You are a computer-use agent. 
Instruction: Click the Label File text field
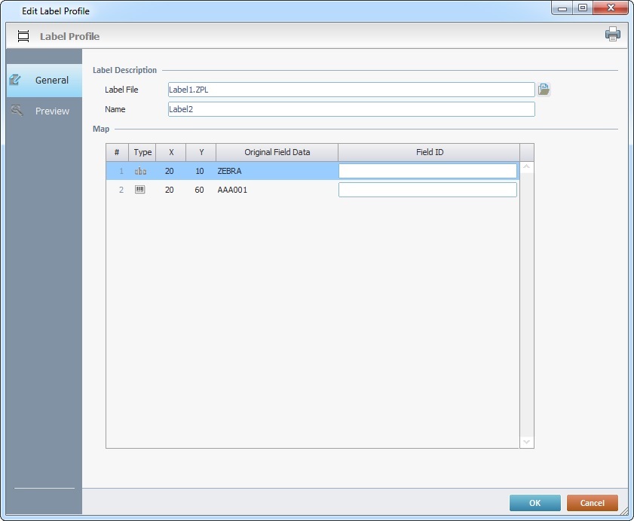coord(351,90)
